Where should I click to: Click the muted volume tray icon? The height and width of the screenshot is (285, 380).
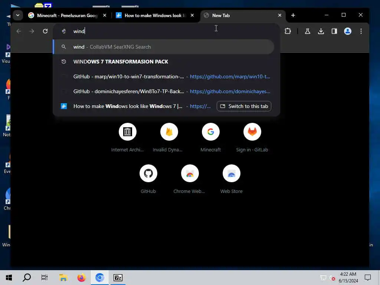332,278
